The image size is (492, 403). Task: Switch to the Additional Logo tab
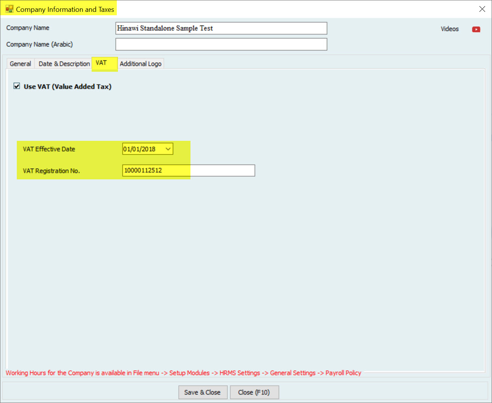pyautogui.click(x=140, y=64)
